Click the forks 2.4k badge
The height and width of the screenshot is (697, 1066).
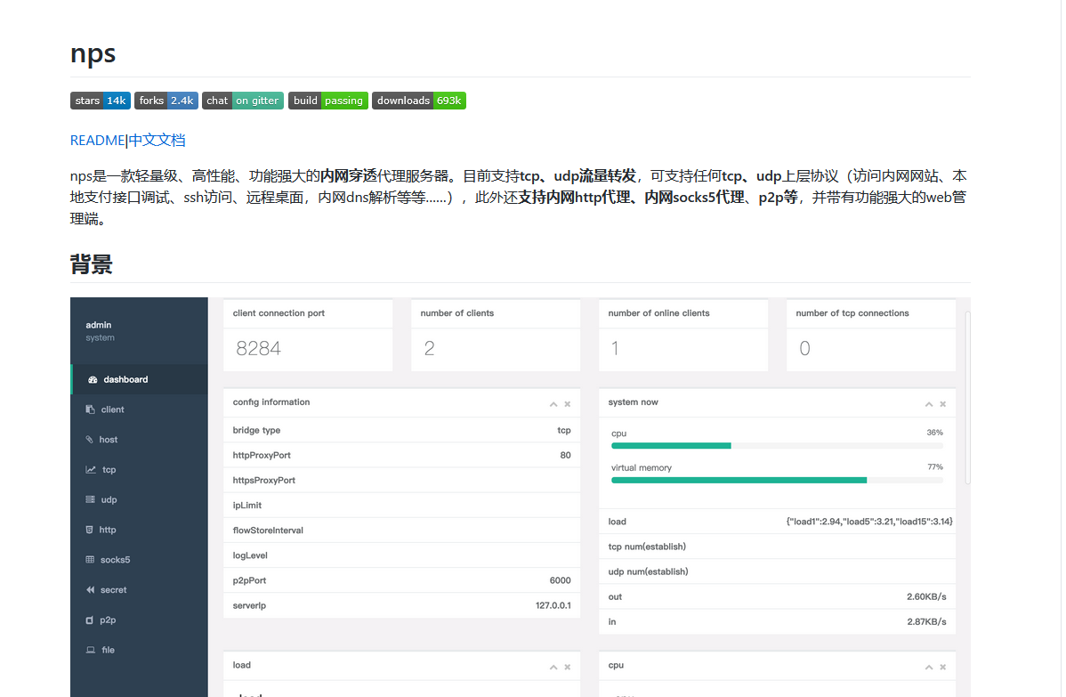click(x=166, y=101)
